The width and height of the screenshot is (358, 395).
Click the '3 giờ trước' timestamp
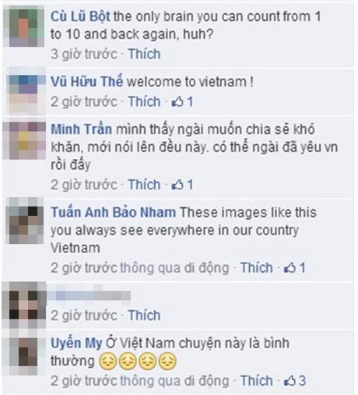click(x=84, y=54)
